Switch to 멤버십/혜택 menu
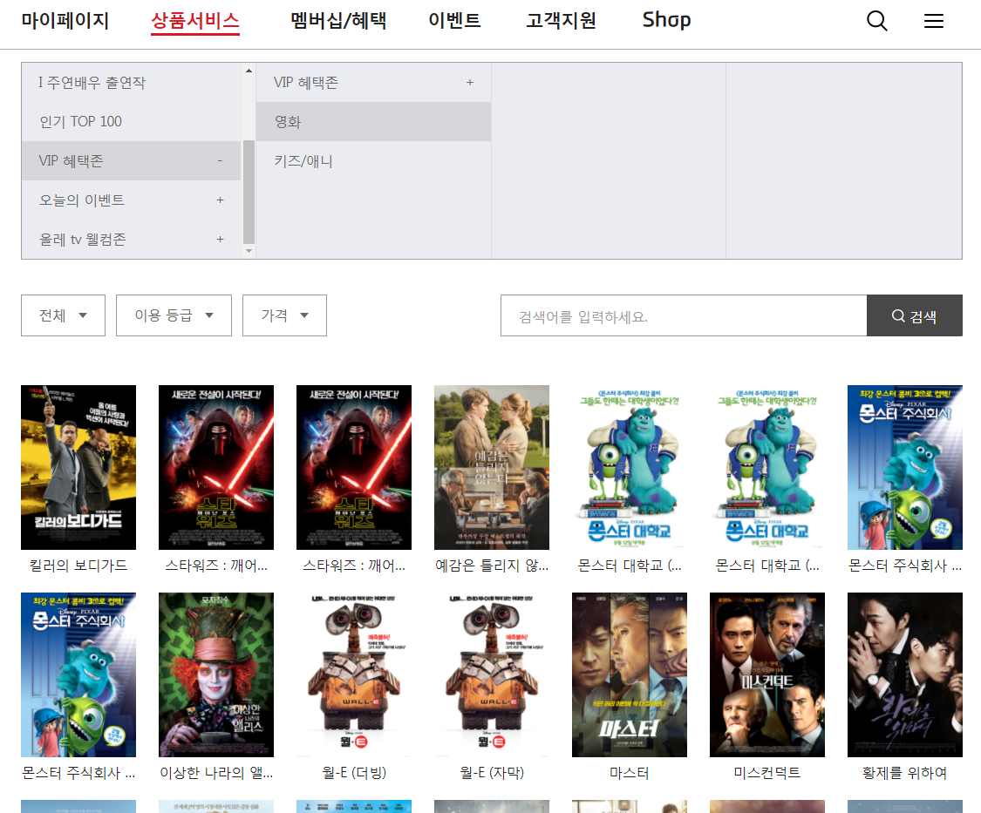The height and width of the screenshot is (813, 981). (x=338, y=21)
